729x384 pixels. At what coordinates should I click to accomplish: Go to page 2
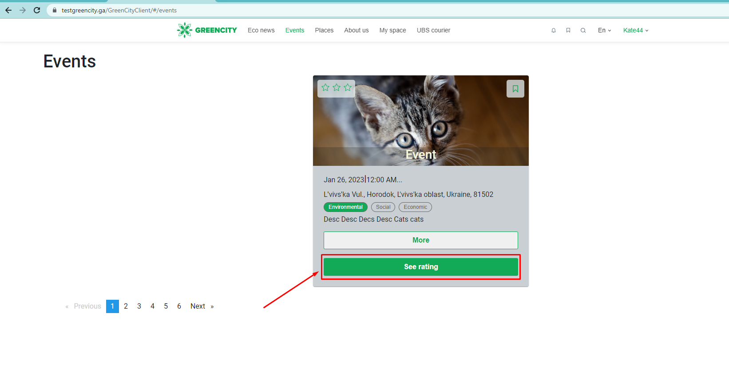point(126,306)
